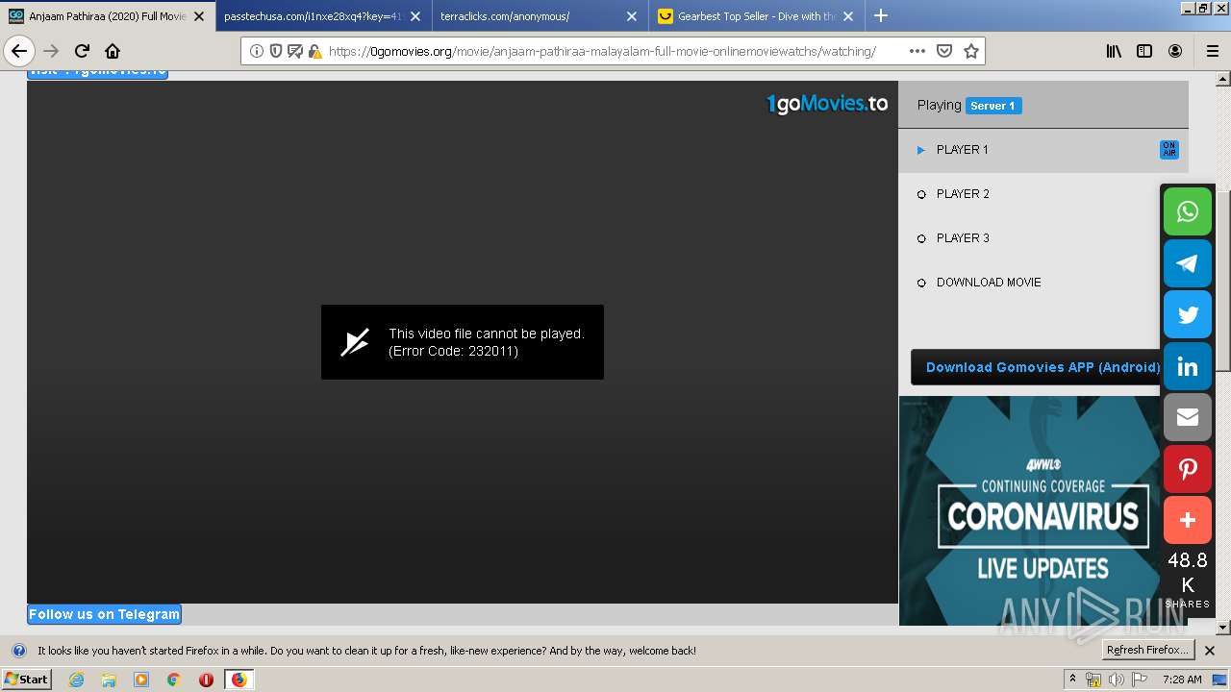Share the page on Twitter
1231x692 pixels.
point(1188,314)
